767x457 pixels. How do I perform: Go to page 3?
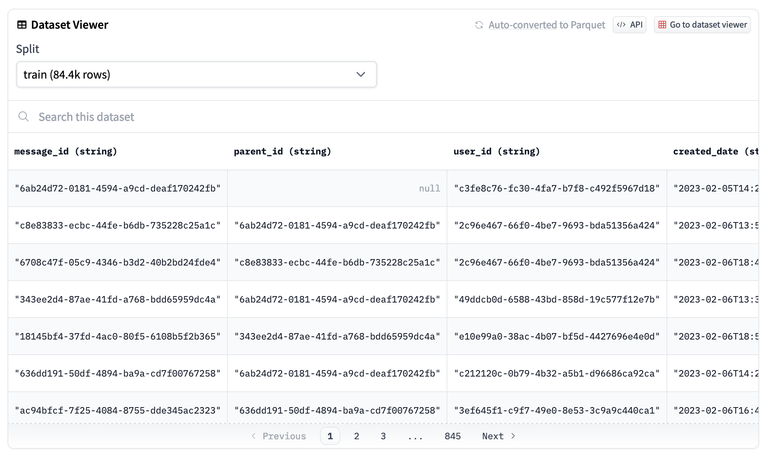point(383,436)
